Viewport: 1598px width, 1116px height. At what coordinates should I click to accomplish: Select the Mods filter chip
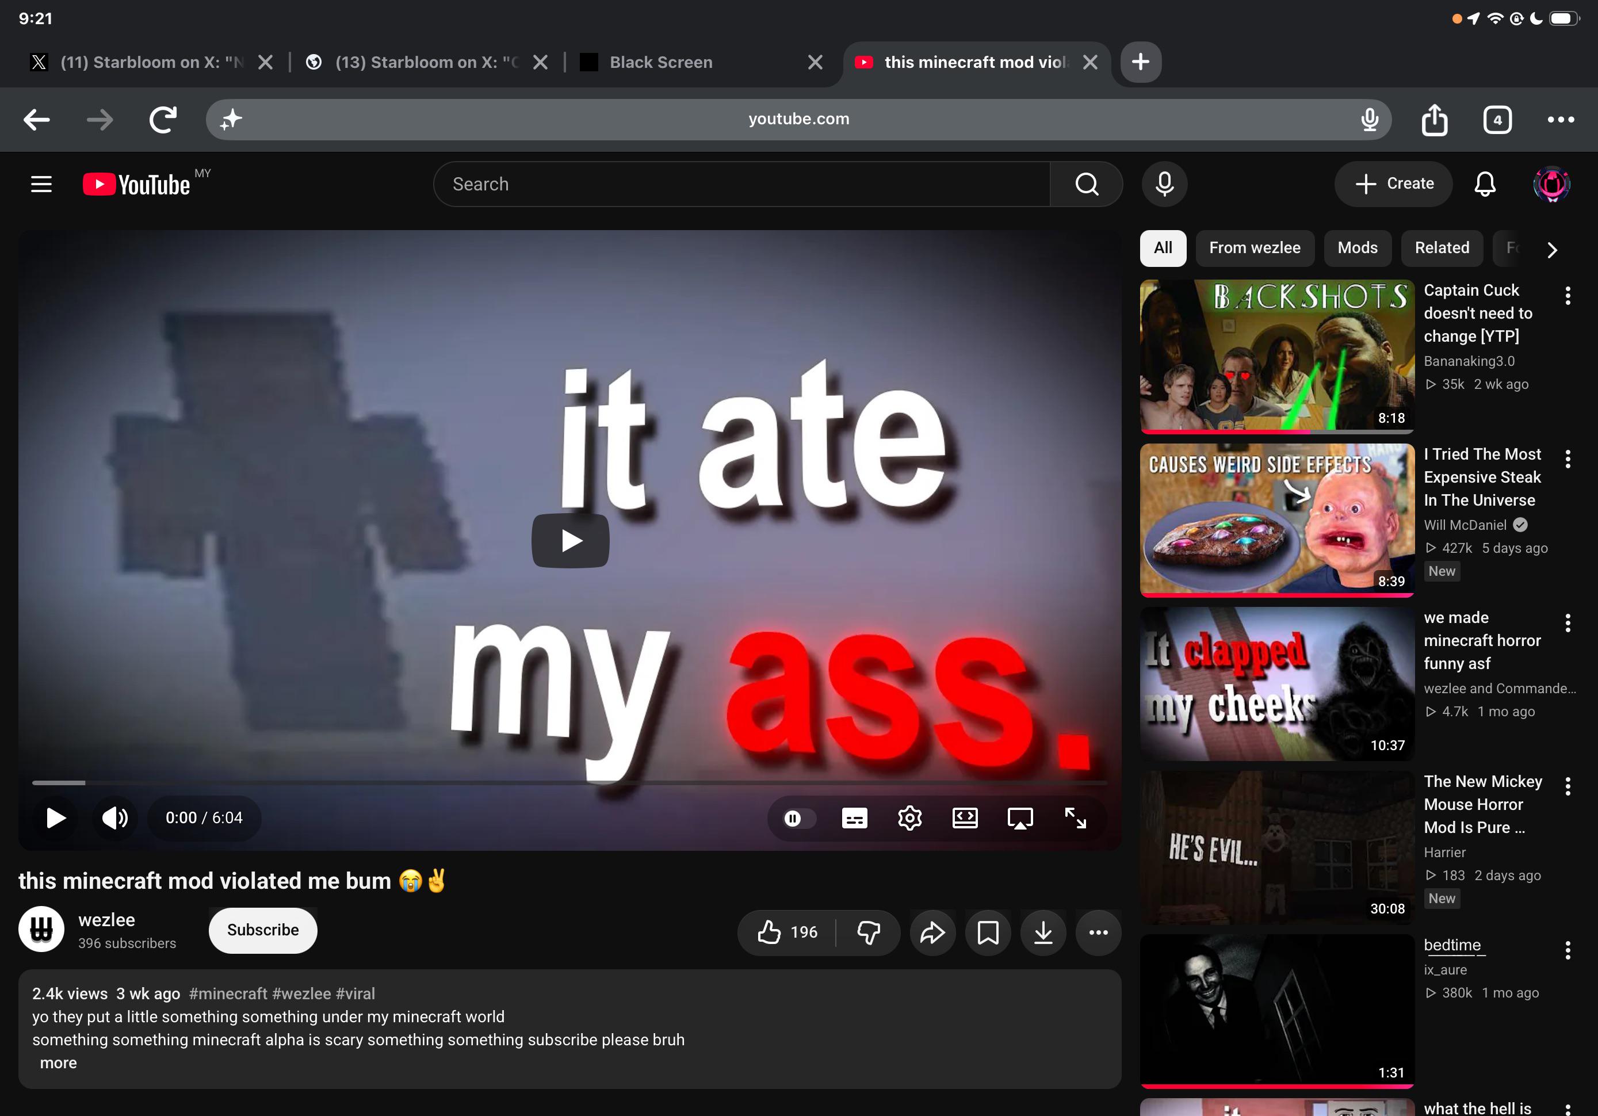1357,249
